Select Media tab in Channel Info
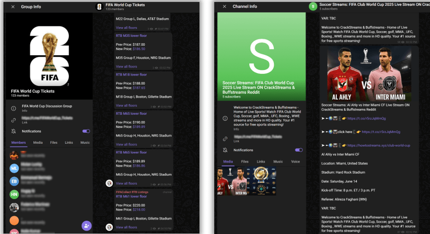 228,162
